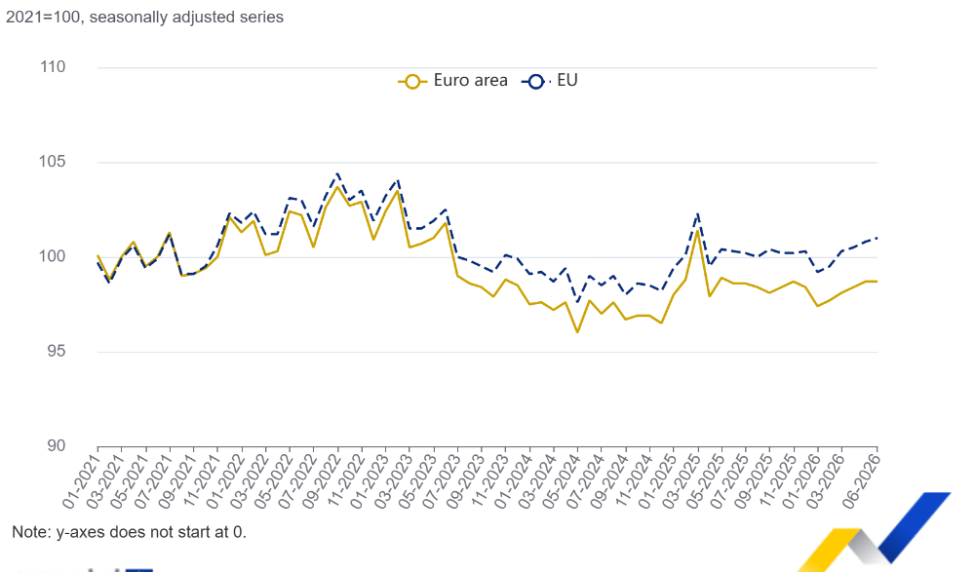Select the 06-2026 x-axis label
The height and width of the screenshot is (572, 975).
point(861,480)
